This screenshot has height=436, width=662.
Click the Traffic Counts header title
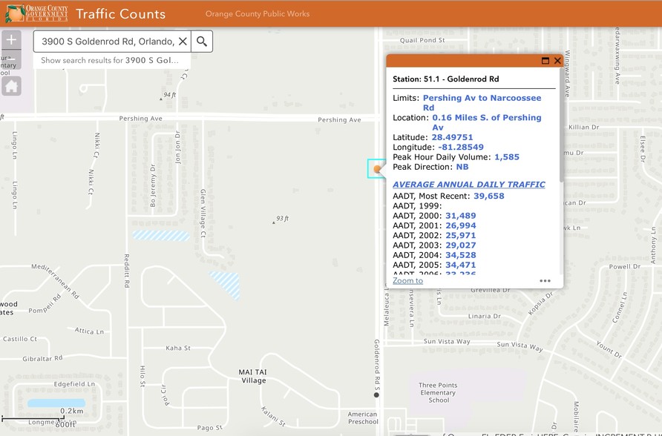pyautogui.click(x=121, y=13)
